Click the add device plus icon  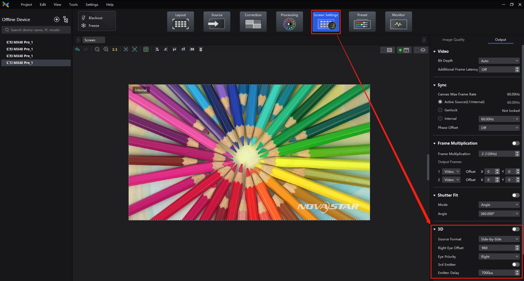(57, 19)
